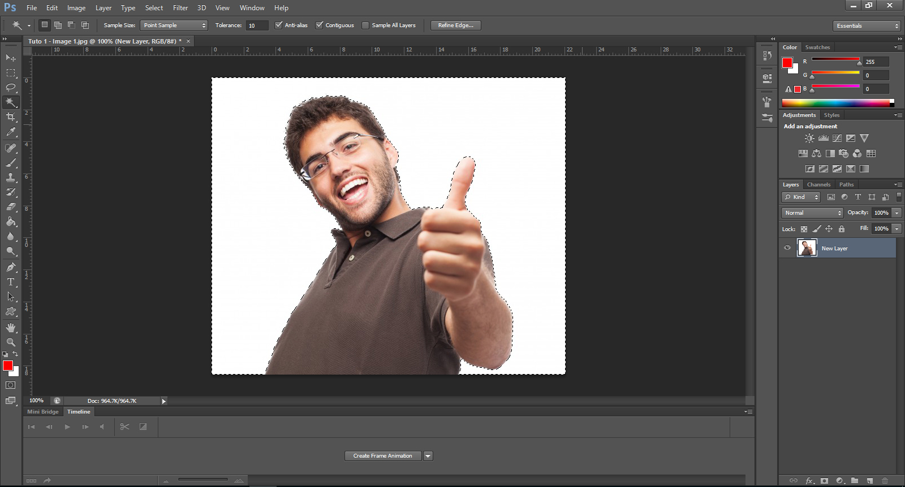905x487 pixels.
Task: Open layer style fx menu
Action: [810, 481]
